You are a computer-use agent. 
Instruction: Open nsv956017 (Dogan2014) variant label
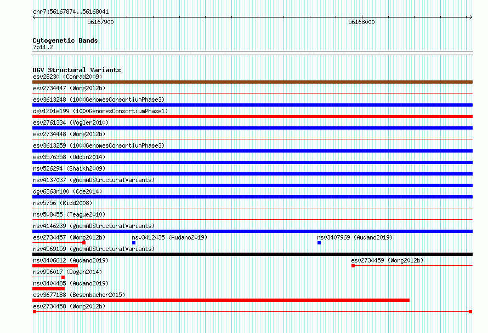pyautogui.click(x=67, y=272)
